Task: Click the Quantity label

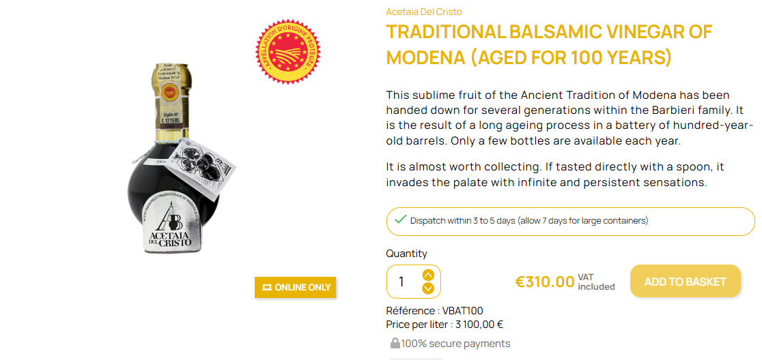Action: click(406, 254)
